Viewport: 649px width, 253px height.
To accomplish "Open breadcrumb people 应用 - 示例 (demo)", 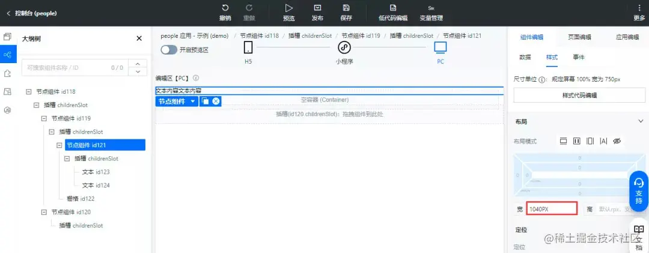I will 195,36.
